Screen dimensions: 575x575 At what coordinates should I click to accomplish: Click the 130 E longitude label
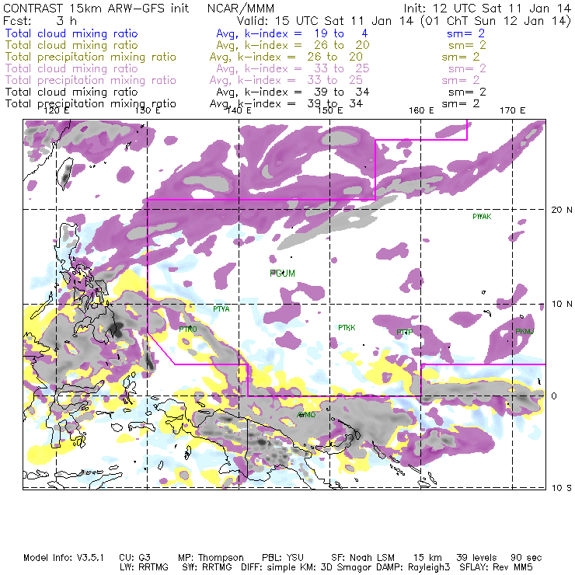tap(148, 110)
